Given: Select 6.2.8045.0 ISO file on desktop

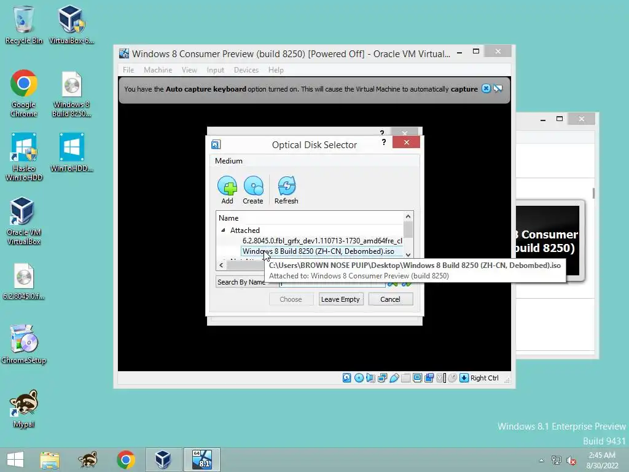Looking at the screenshot, I should click(x=24, y=281).
